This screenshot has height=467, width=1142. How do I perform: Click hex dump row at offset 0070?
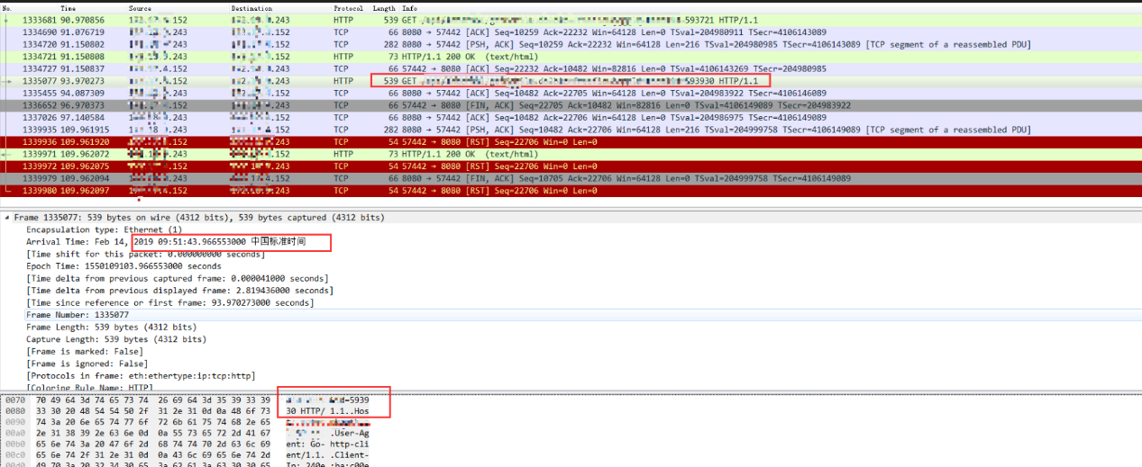[187, 399]
